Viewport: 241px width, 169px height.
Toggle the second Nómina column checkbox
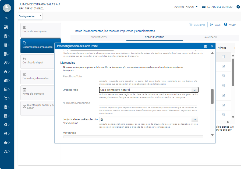pyautogui.click(x=223, y=66)
